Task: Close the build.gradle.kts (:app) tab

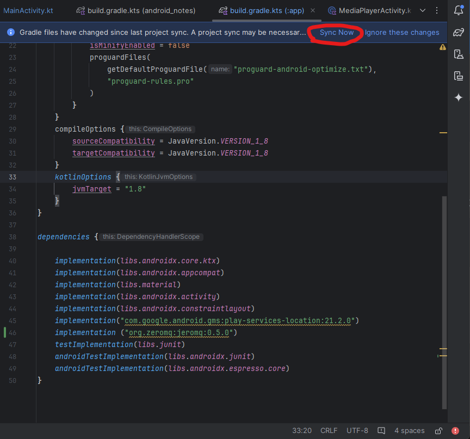Action: click(315, 11)
